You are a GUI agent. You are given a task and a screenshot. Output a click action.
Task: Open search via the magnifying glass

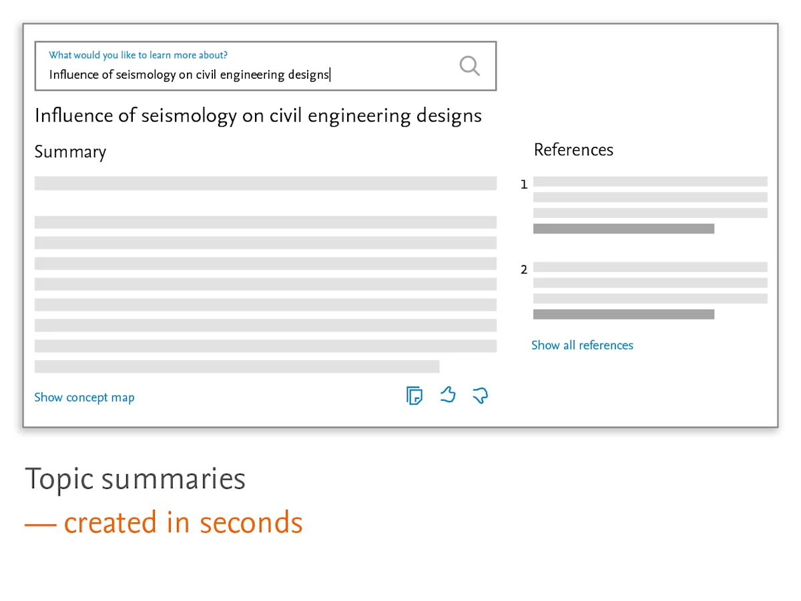pyautogui.click(x=469, y=66)
